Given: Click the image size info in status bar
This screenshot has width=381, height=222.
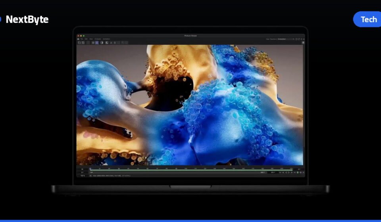Looking at the screenshot, I should (112, 176).
